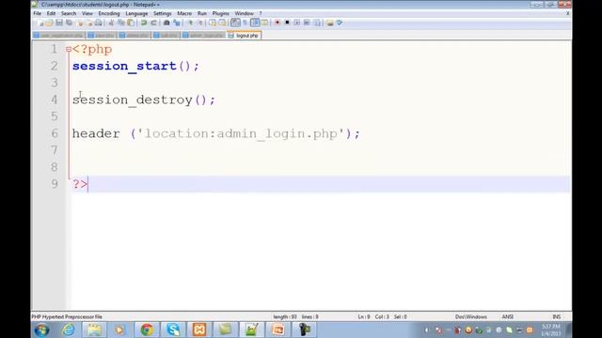
Task: Open the Settings menu
Action: (163, 13)
